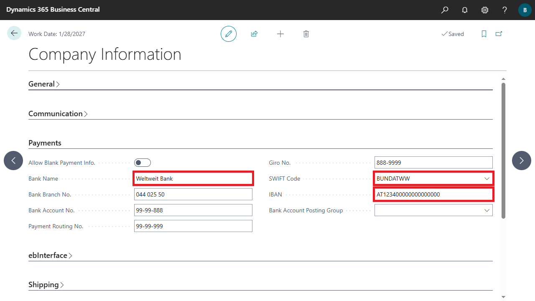The image size is (535, 301).
Task: Open the help question mark
Action: click(505, 10)
